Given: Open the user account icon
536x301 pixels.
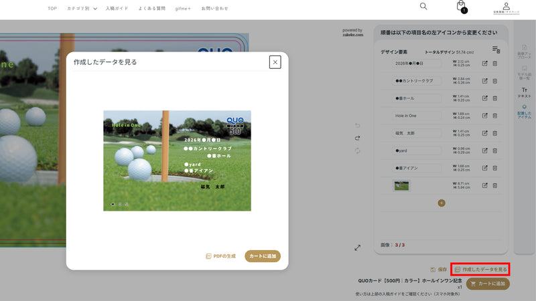Looking at the screenshot, I should [x=507, y=7].
